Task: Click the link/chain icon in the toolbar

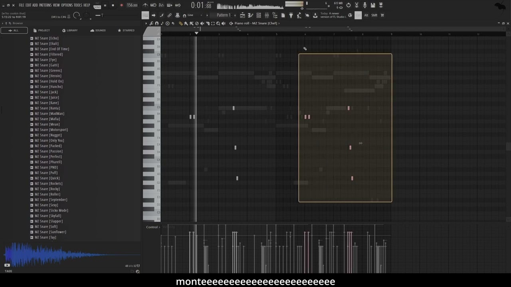Action: [169, 15]
